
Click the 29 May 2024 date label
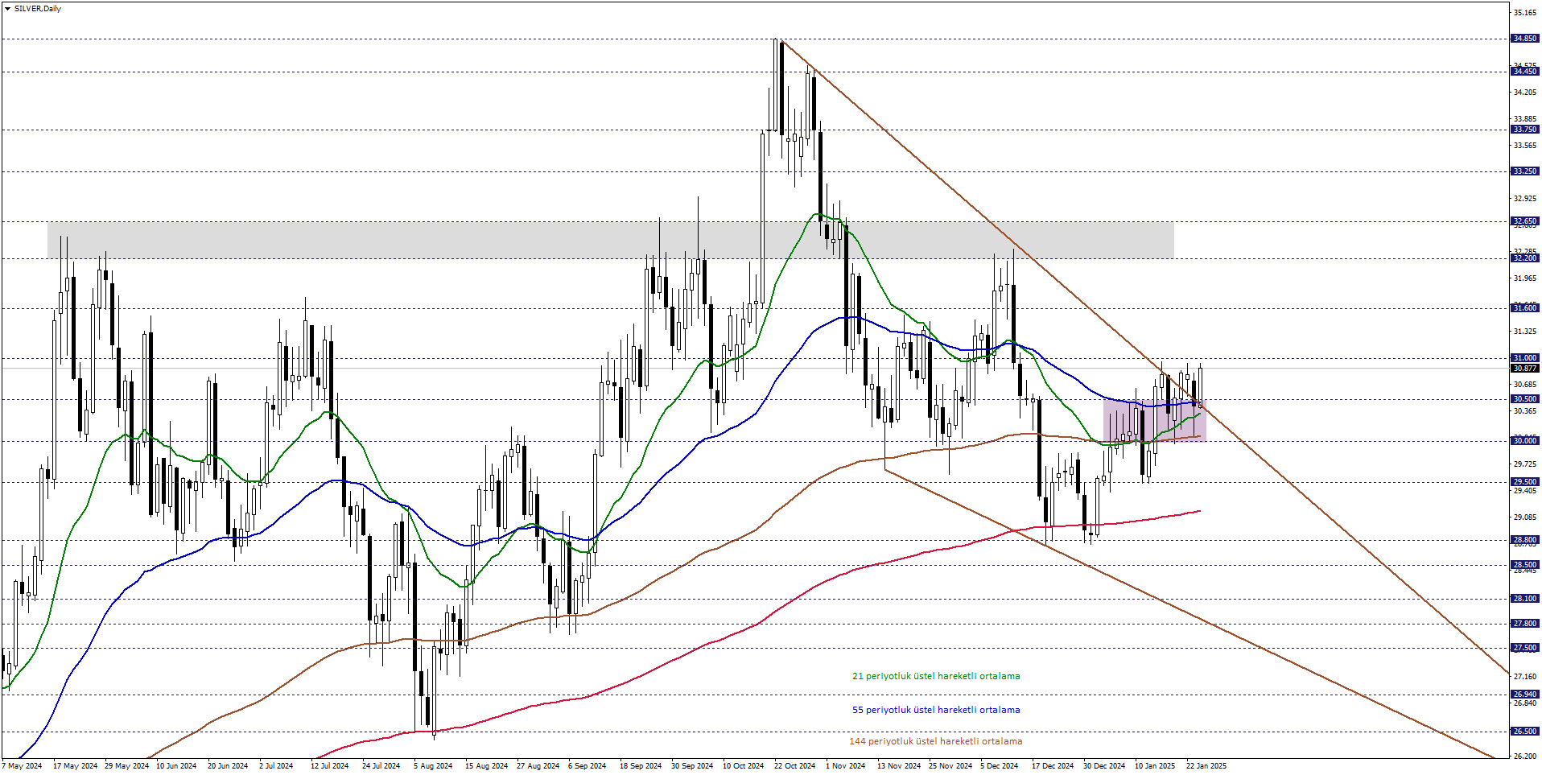[126, 766]
